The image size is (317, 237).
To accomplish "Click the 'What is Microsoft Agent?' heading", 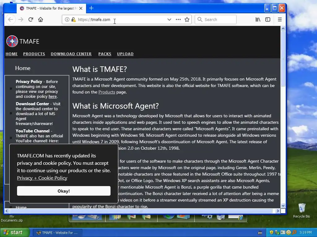I will coord(116,106).
